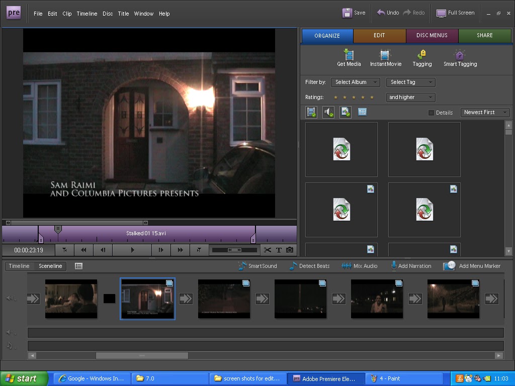
Task: Play the monitor preview
Action: pos(132,250)
